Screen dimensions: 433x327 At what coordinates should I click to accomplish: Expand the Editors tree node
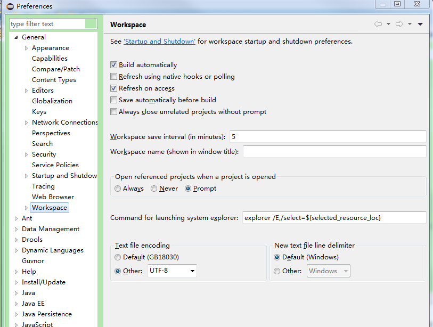(x=26, y=91)
